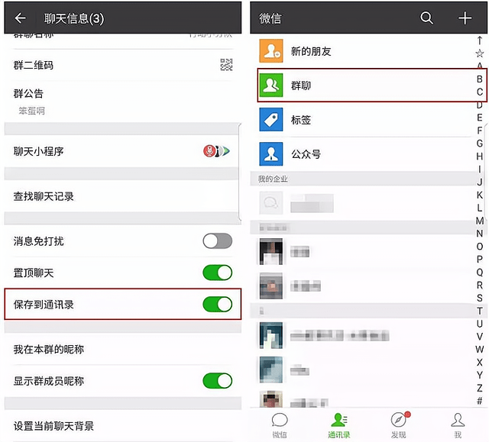Jump to top using the arrow index
Screen dimensions: 489x442
480,40
